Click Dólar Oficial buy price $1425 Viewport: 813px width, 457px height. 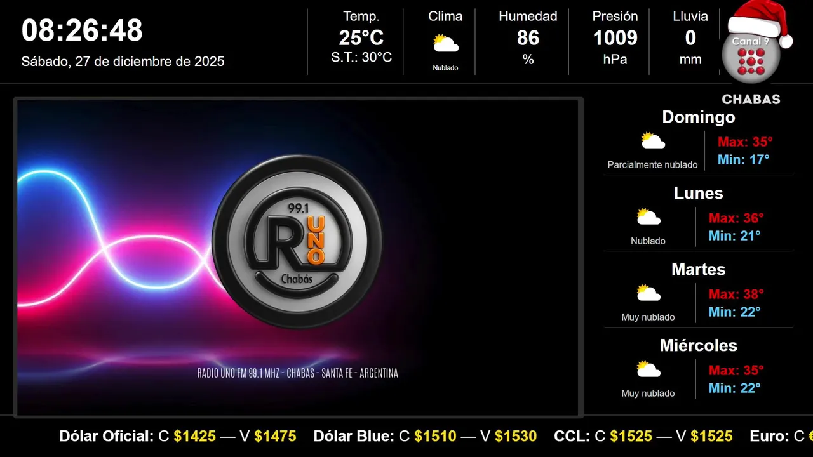(194, 436)
